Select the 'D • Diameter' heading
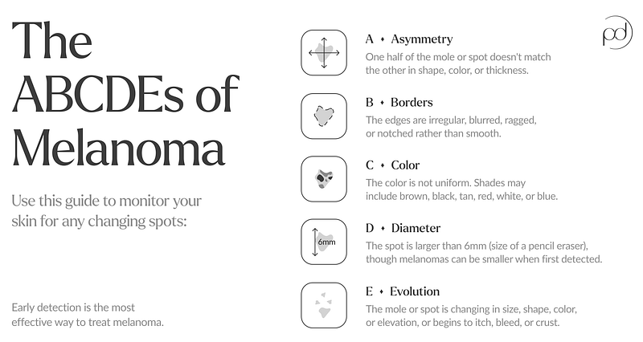Image resolution: width=643 pixels, height=342 pixels. pos(403,229)
